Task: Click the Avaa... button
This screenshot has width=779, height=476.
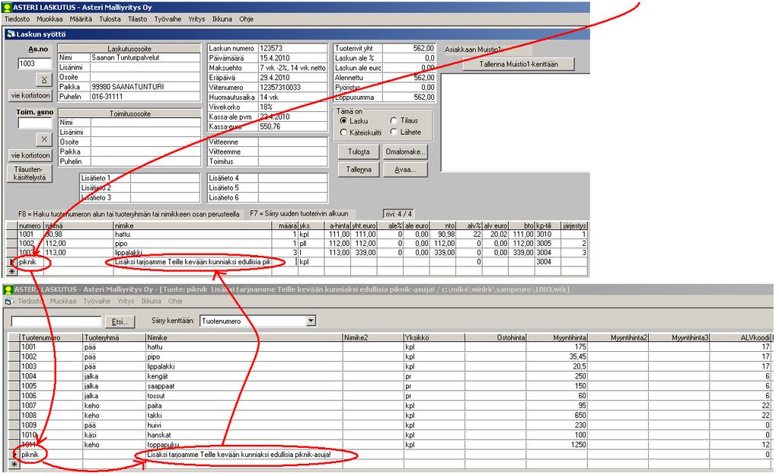Action: [x=405, y=169]
